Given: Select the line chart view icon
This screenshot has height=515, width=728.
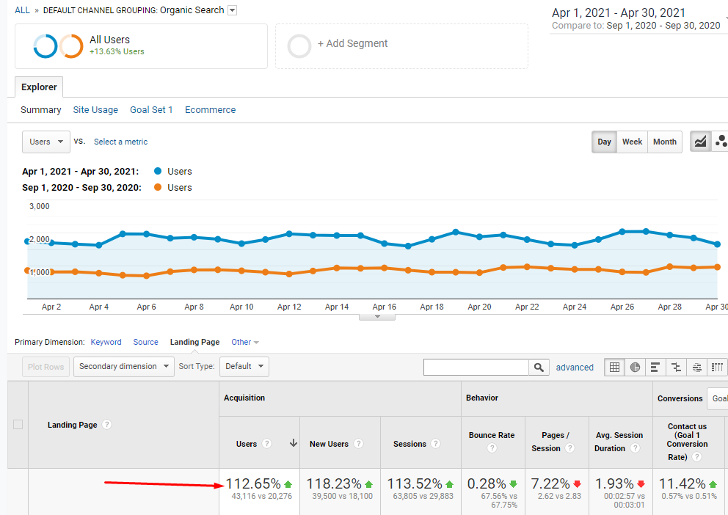Looking at the screenshot, I should [702, 142].
